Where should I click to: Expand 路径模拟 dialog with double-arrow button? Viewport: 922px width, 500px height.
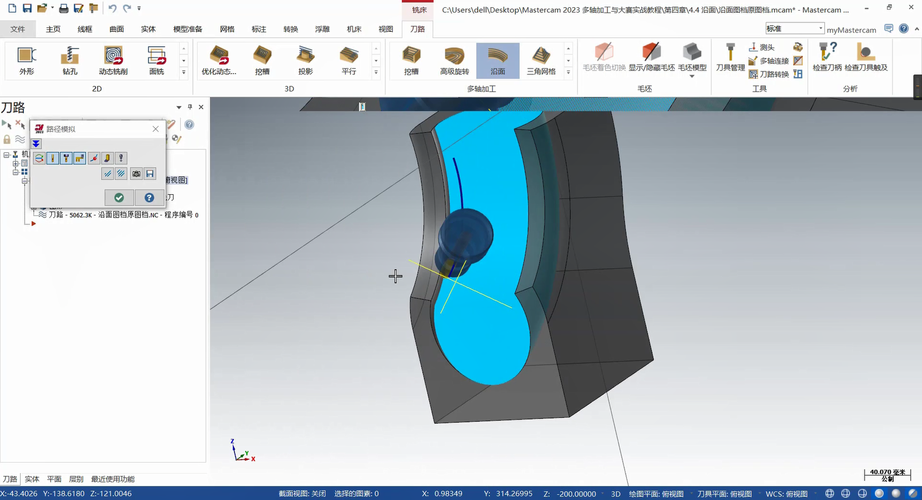point(36,144)
